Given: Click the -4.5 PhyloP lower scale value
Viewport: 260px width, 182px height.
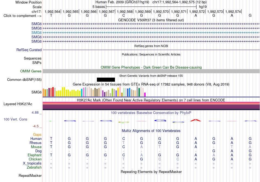Looking at the screenshot, I should (x=36, y=126).
